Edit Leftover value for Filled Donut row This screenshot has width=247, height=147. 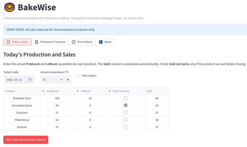tap(90, 120)
